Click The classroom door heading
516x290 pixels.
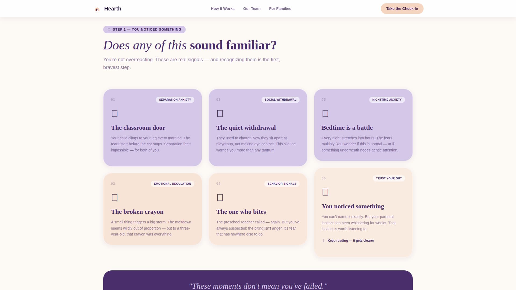point(138,128)
